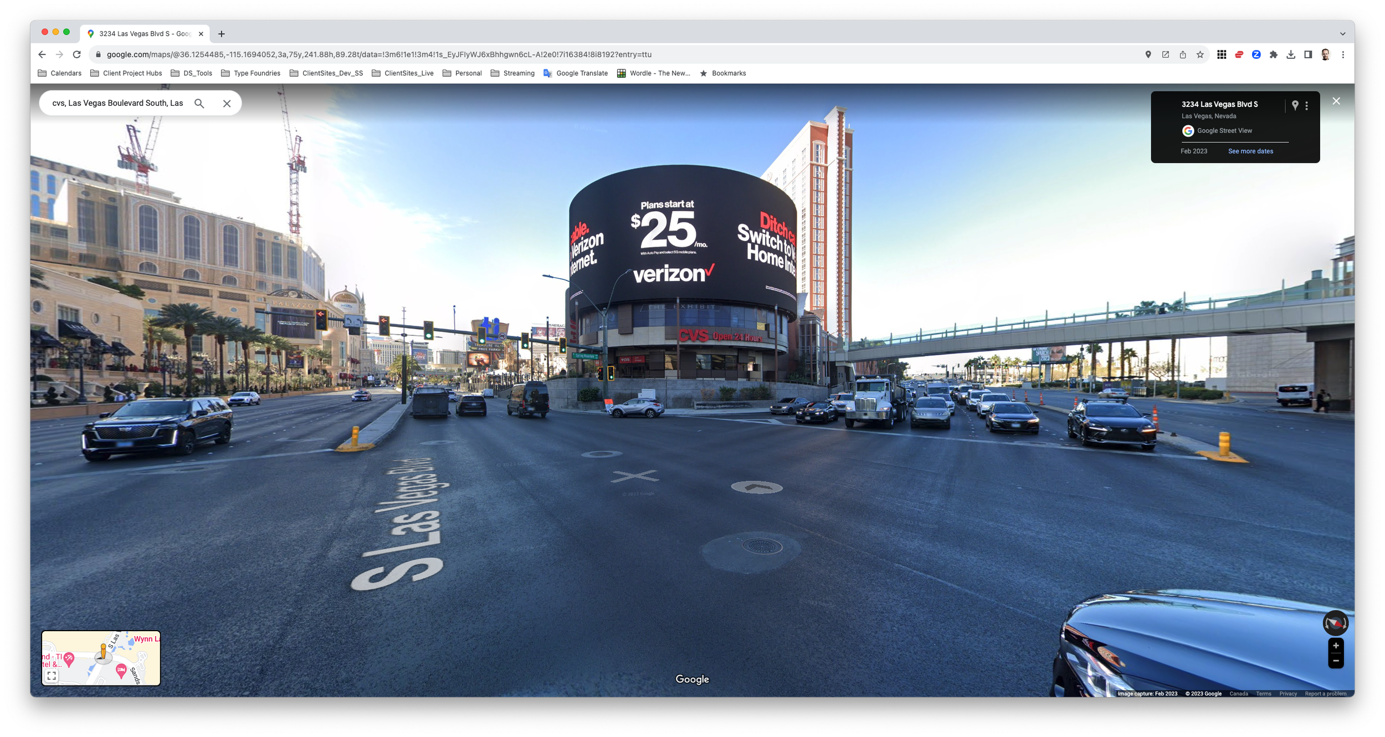The image size is (1385, 737).
Task: Zoom in with the plus button
Action: coord(1336,646)
